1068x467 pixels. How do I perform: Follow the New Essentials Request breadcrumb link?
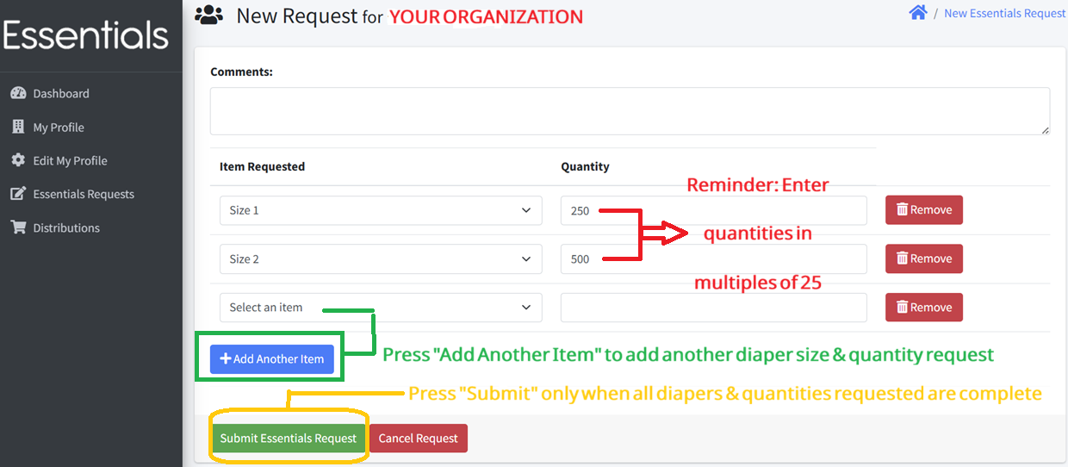[x=1005, y=13]
